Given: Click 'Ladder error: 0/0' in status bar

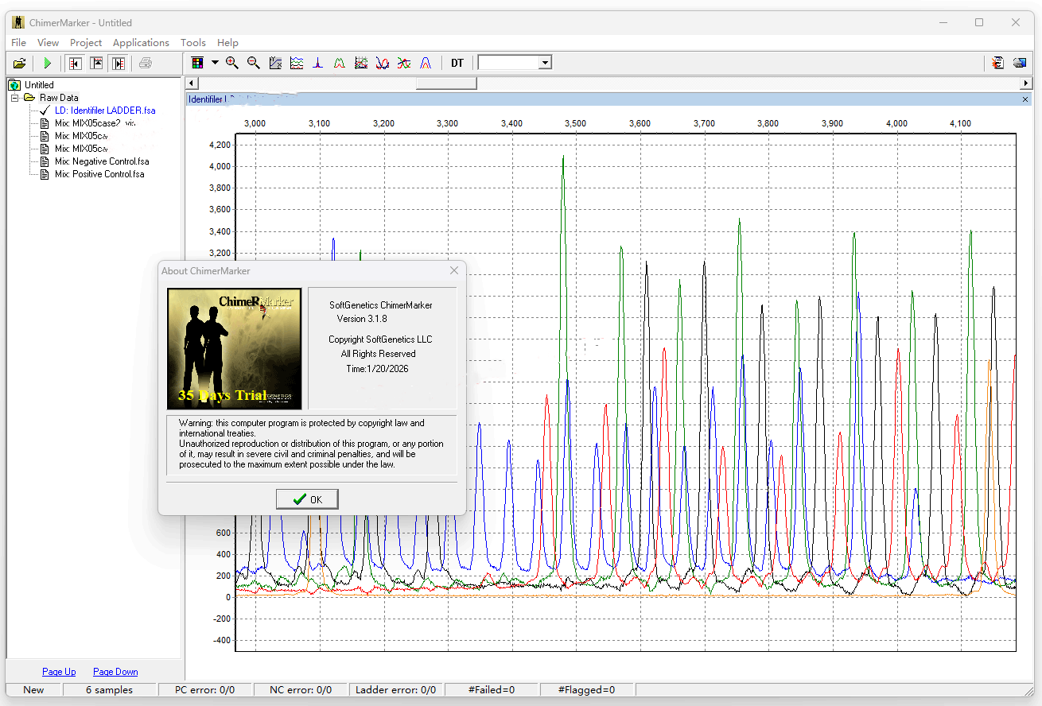Looking at the screenshot, I should point(396,689).
